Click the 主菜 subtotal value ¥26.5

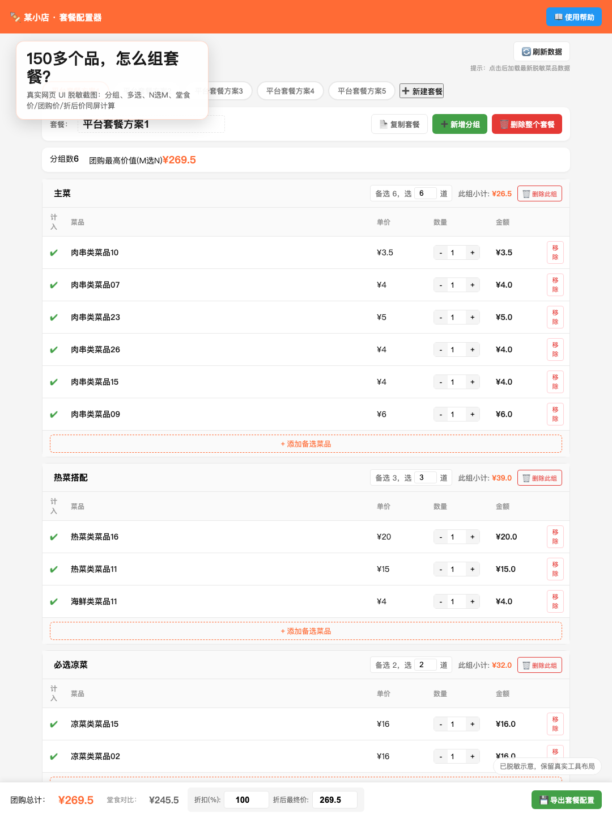click(x=501, y=193)
